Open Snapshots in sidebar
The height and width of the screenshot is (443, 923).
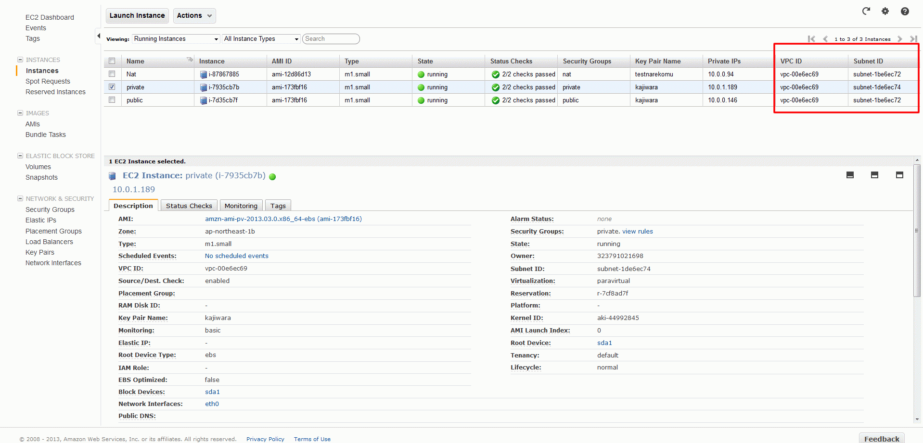click(x=41, y=177)
